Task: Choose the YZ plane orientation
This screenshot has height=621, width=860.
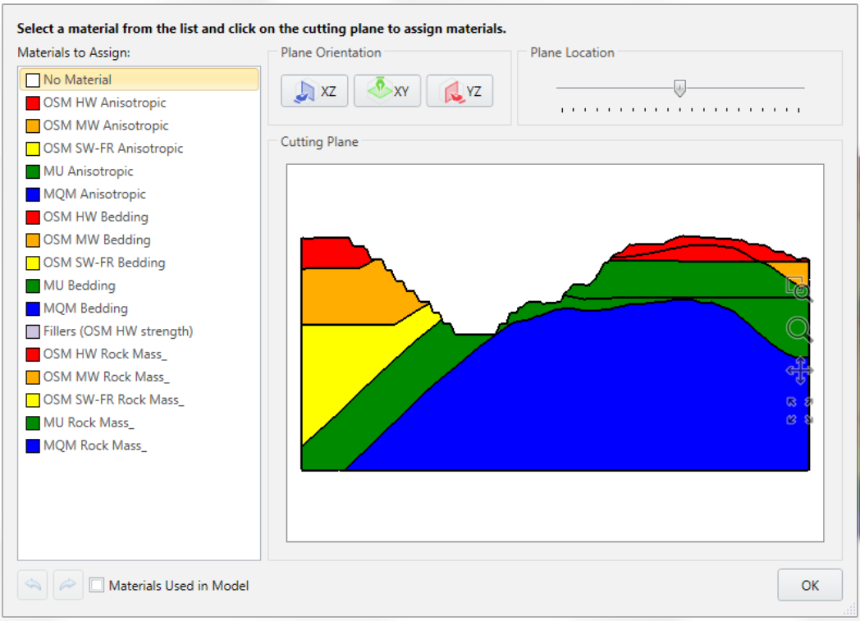Action: [460, 91]
